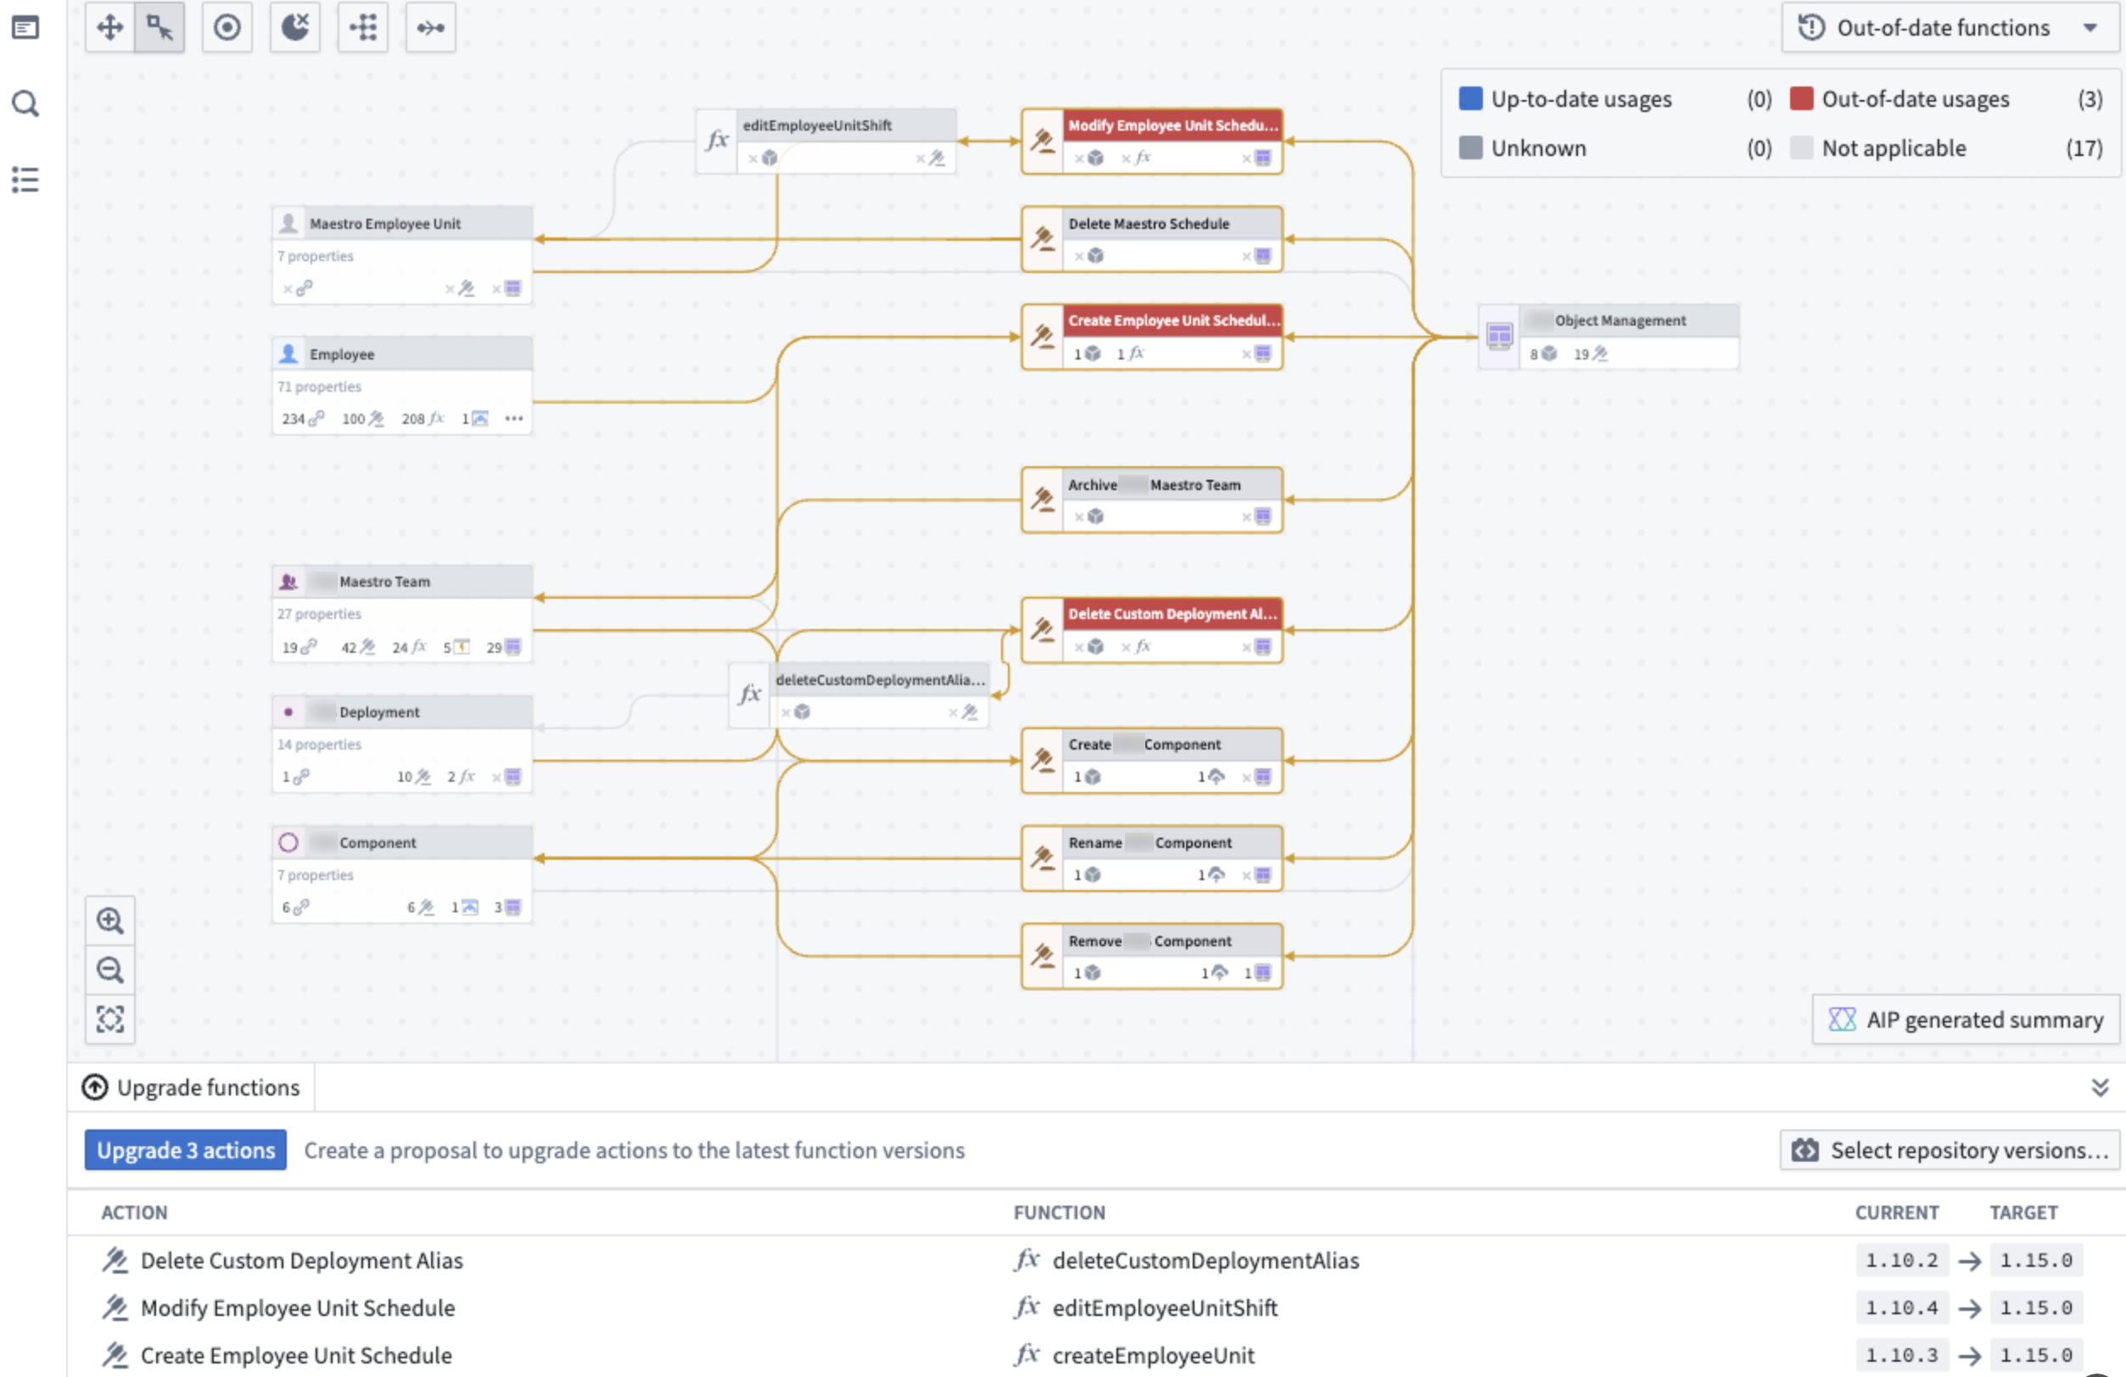Screen dimensions: 2126x1377
Task: Activate the rectangular select tool
Action: click(x=158, y=27)
